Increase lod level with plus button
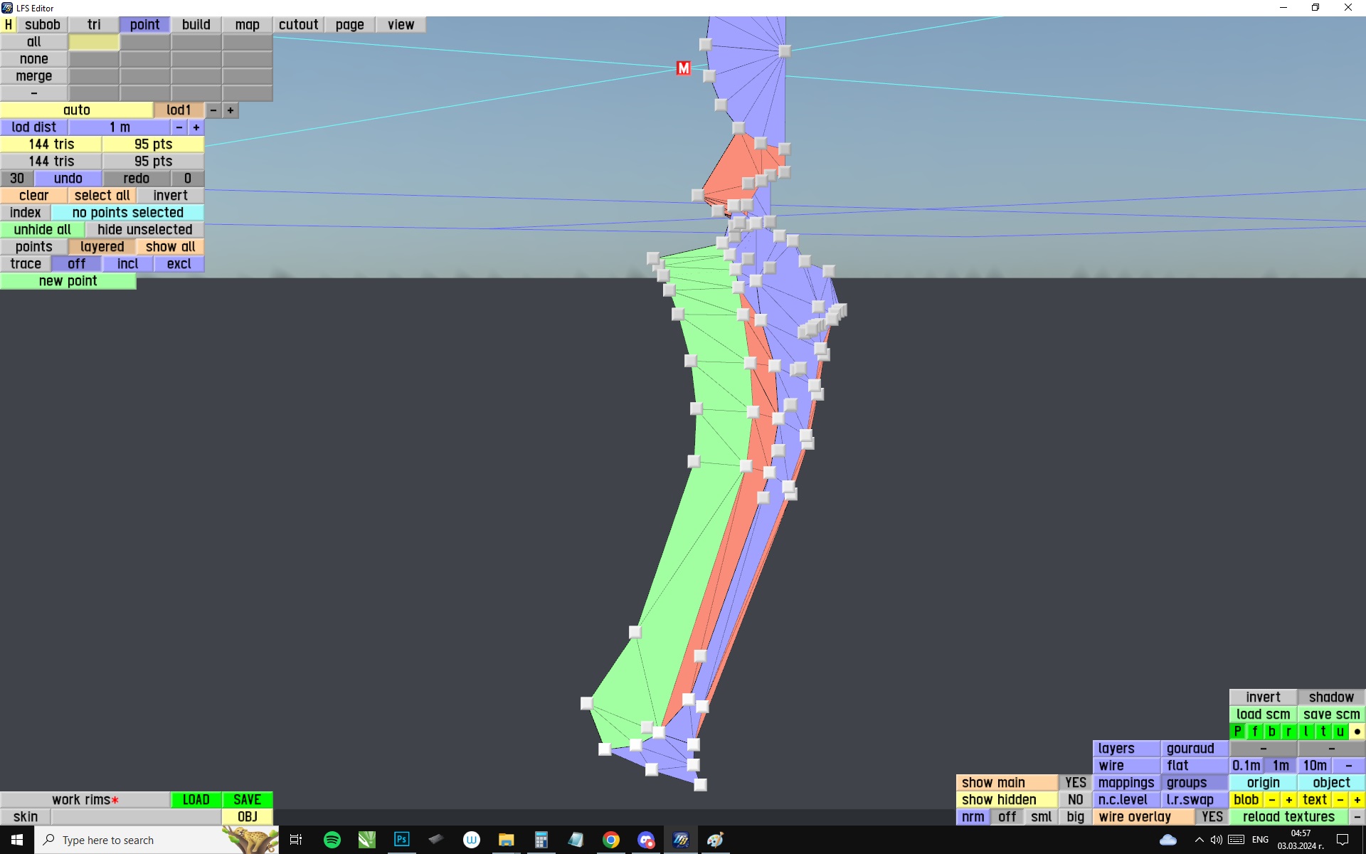Viewport: 1366px width, 854px height. pyautogui.click(x=230, y=110)
